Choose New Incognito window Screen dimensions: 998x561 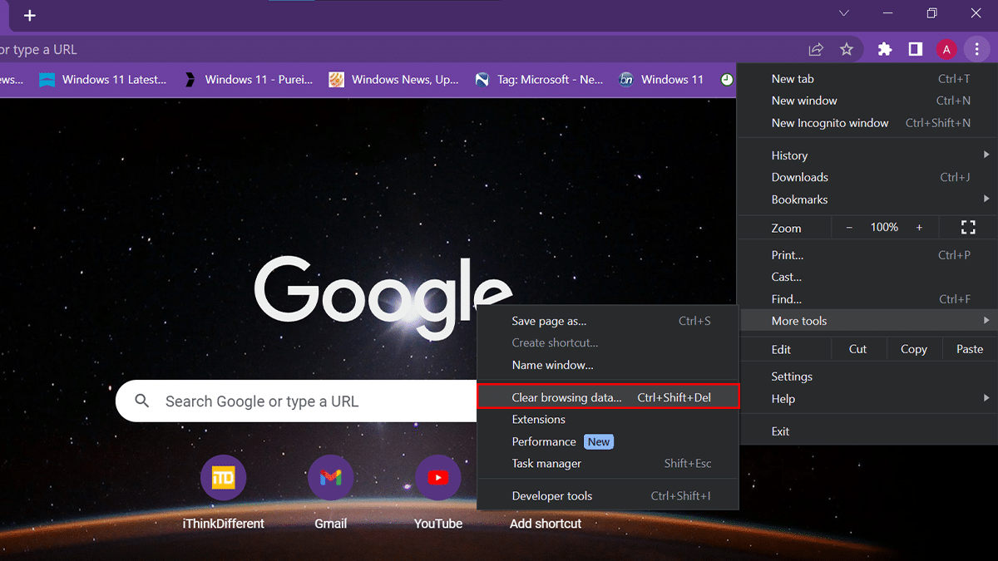(830, 123)
